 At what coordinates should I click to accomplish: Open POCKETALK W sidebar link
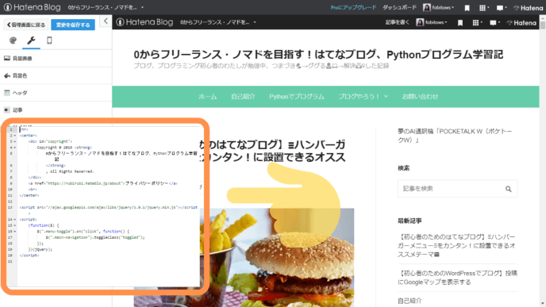[x=455, y=136]
